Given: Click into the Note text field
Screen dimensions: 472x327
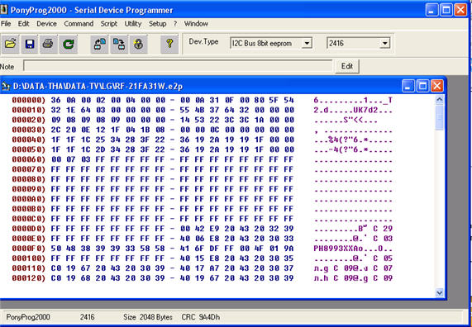Looking at the screenshot, I should 178,66.
